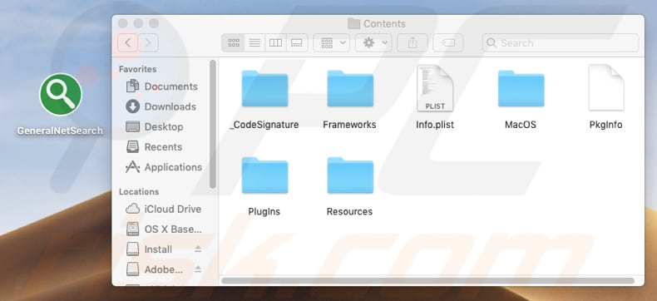Open the MacOS folder
657x301 pixels.
click(x=521, y=88)
